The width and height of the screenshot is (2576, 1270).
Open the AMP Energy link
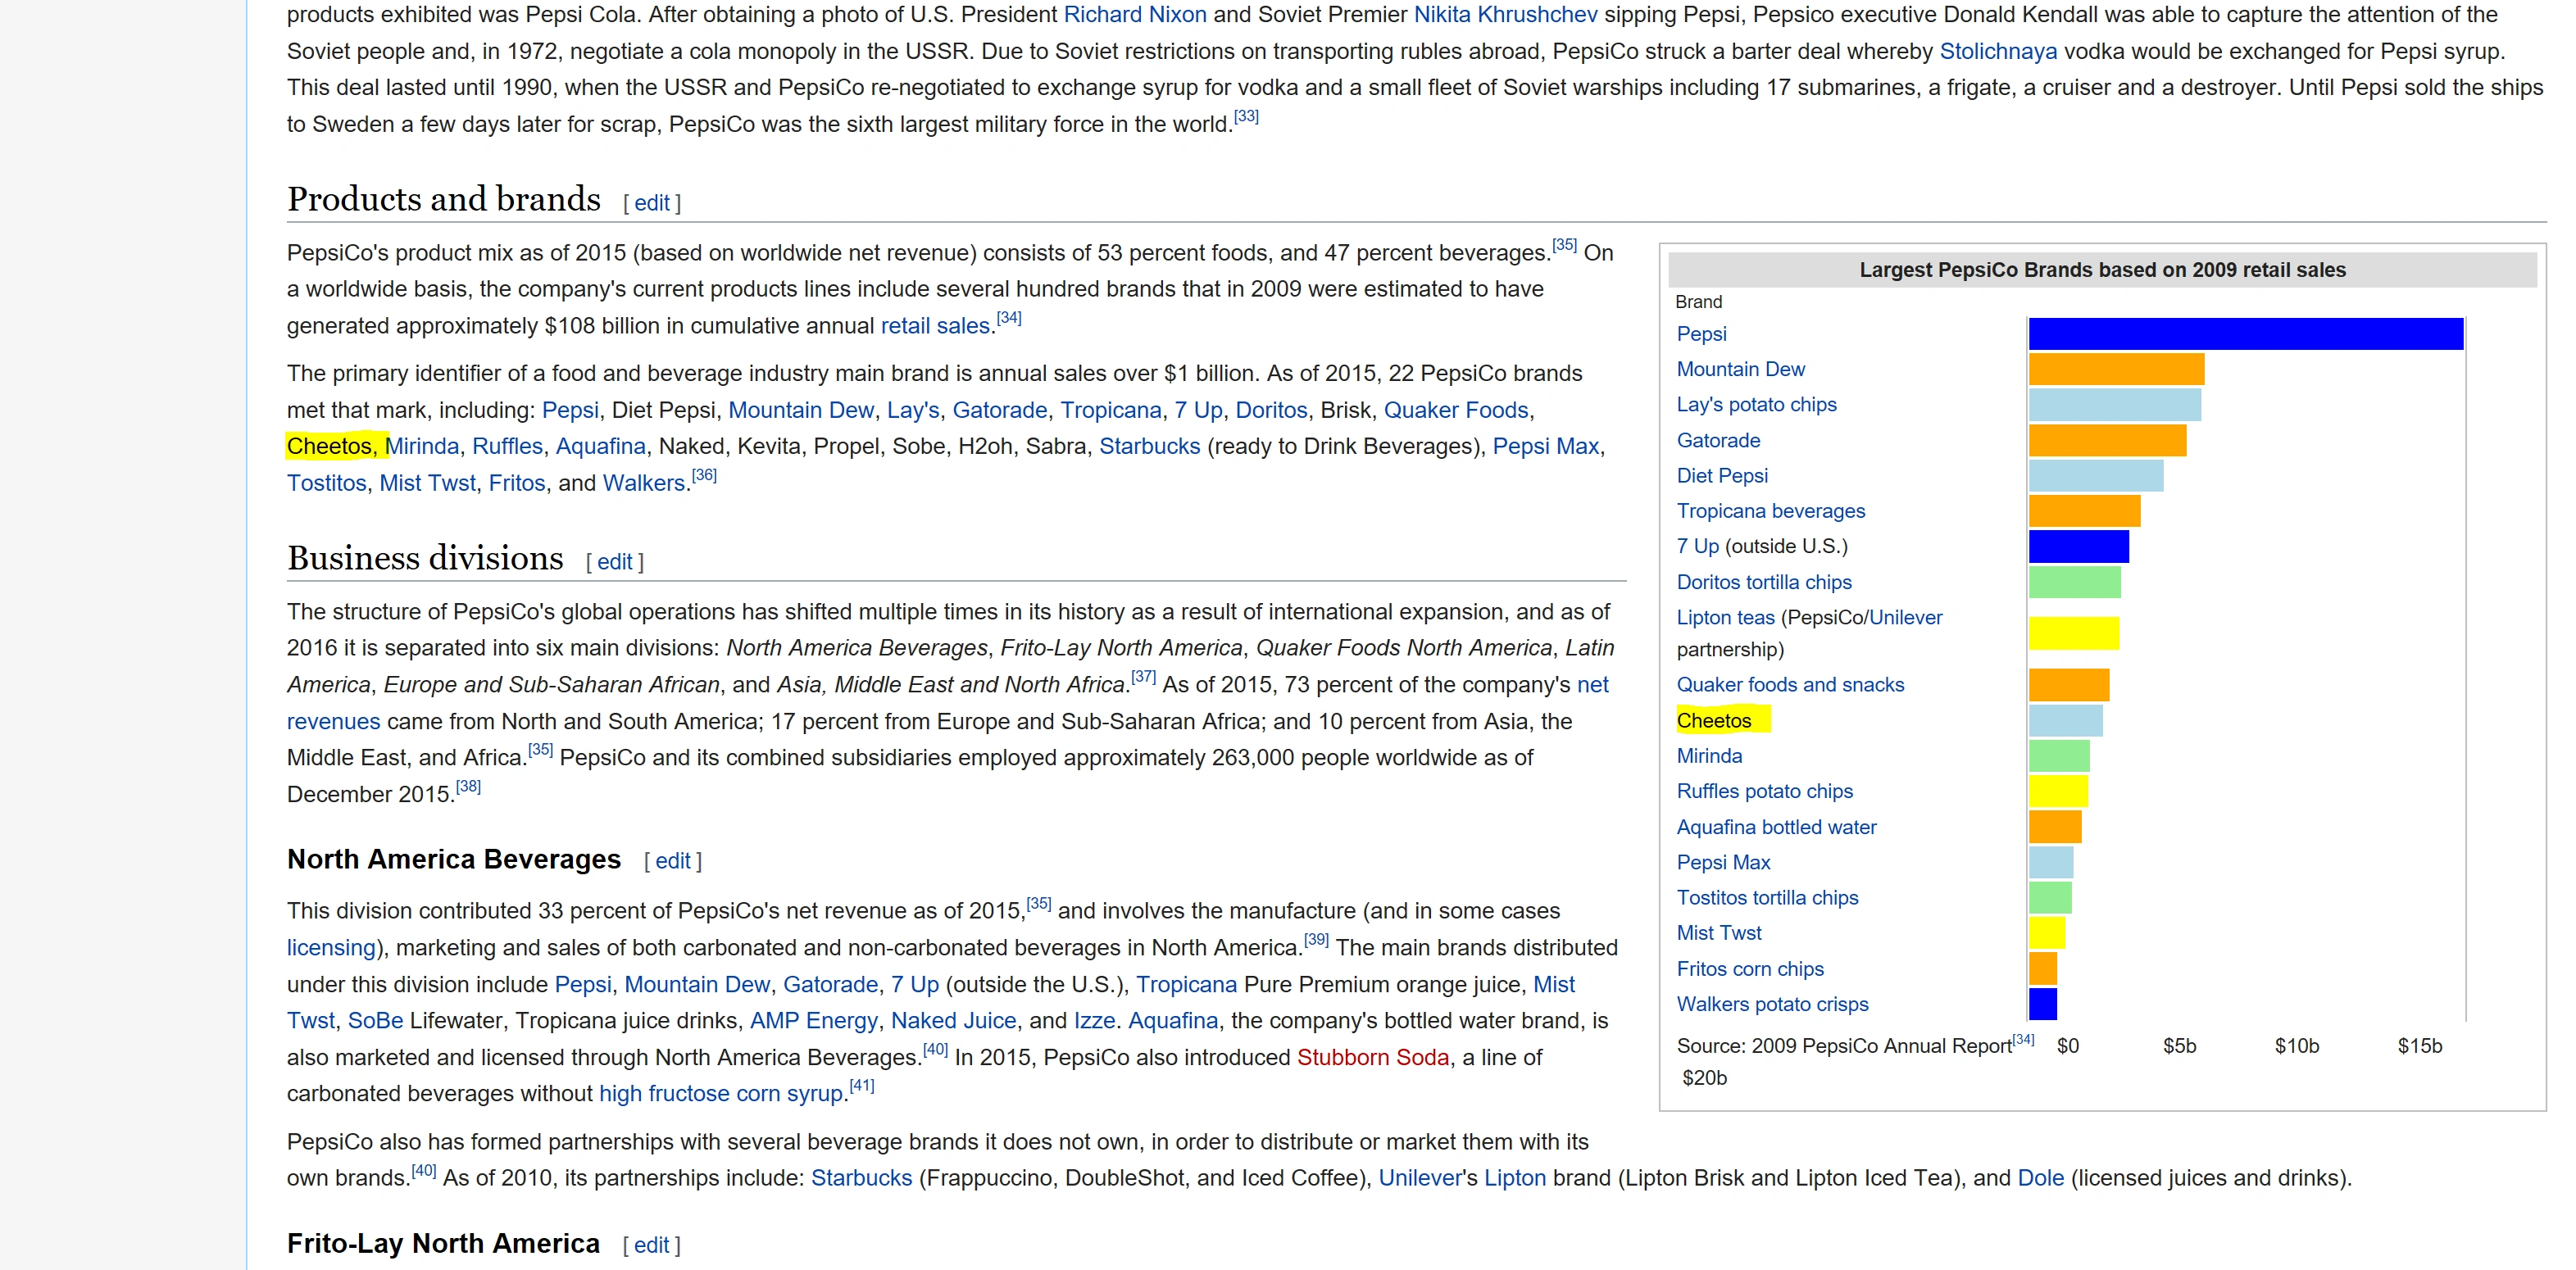pyautogui.click(x=813, y=1021)
